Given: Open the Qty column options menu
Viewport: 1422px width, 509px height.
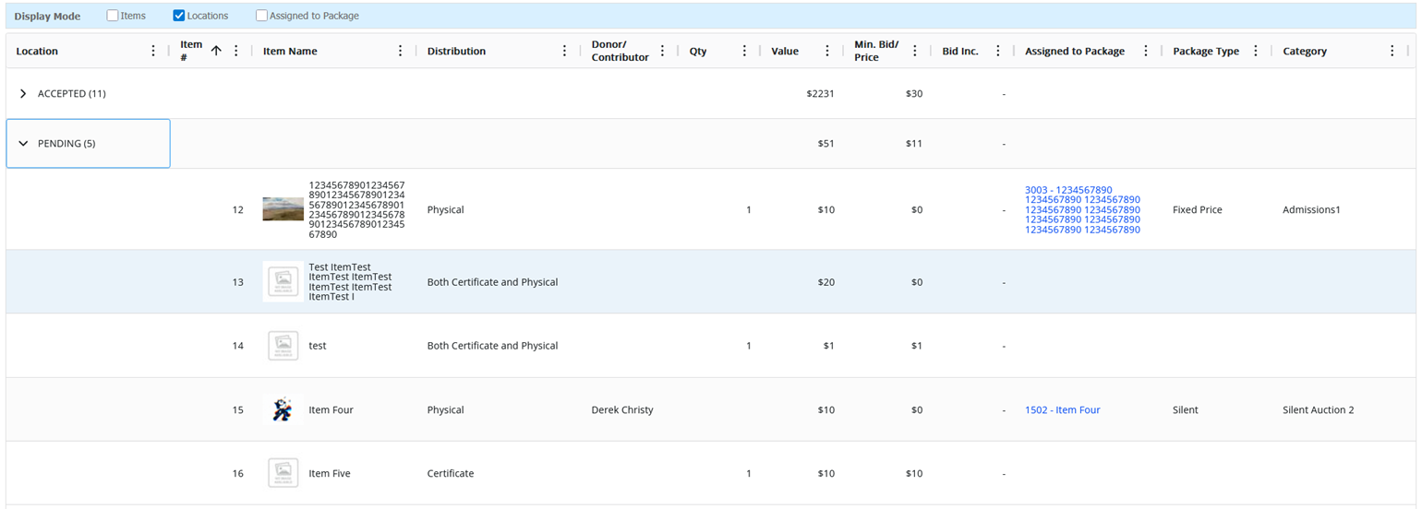Looking at the screenshot, I should coord(744,52).
